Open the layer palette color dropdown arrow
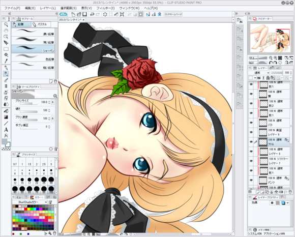The width and height of the screenshot is (295, 237). tap(255, 78)
